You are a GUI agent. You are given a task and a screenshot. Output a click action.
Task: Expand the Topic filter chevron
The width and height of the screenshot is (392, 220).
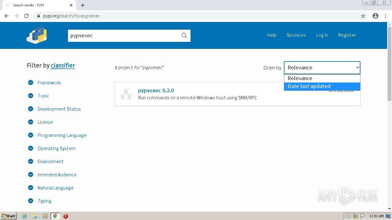[31, 96]
